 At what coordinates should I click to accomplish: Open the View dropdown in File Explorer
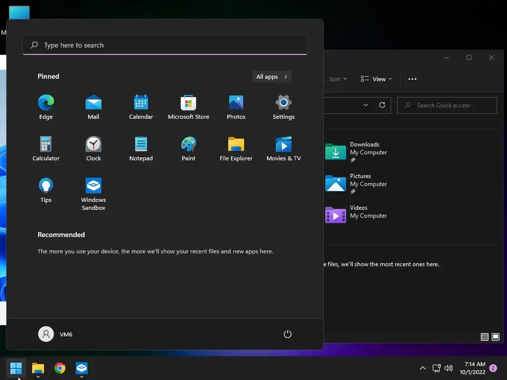pos(376,79)
